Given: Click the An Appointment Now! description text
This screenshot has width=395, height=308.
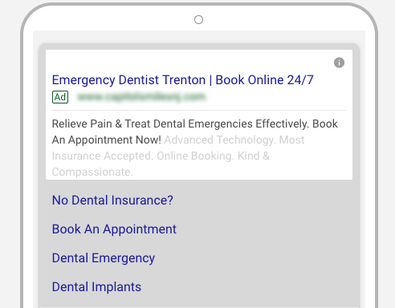Looking at the screenshot, I should [x=107, y=140].
